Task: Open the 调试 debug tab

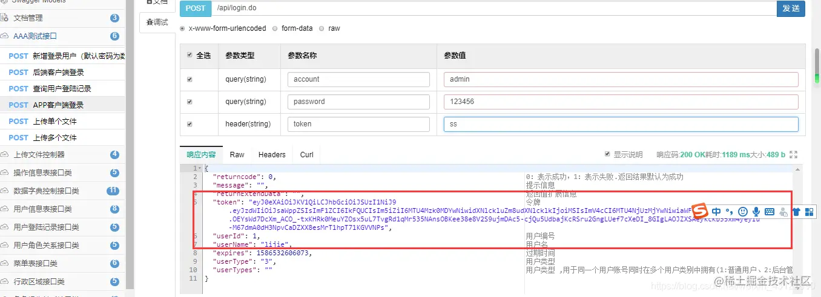Action: [157, 22]
